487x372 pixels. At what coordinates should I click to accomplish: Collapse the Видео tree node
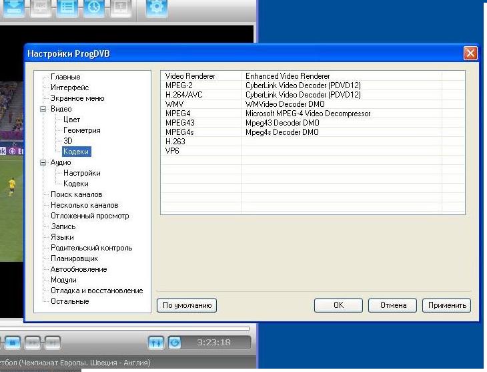pyautogui.click(x=44, y=109)
